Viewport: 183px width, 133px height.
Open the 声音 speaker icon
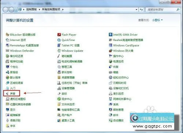coord(7,93)
